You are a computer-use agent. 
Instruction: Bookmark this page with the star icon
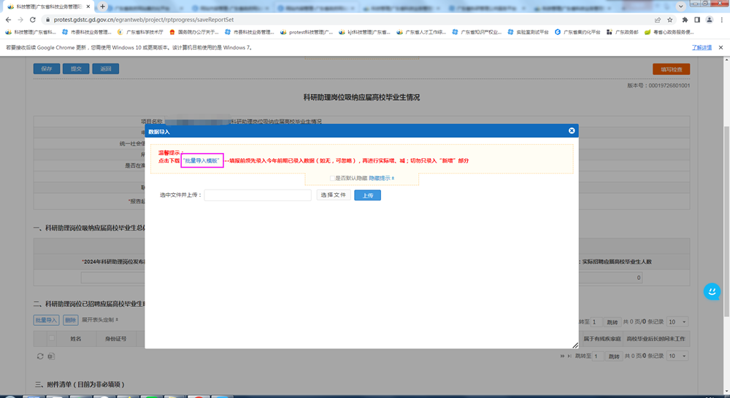click(x=669, y=20)
